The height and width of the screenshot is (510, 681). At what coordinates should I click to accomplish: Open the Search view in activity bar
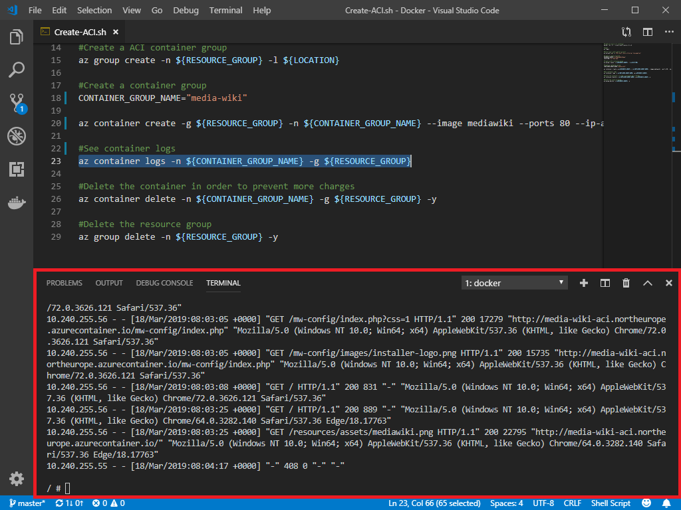tap(17, 70)
